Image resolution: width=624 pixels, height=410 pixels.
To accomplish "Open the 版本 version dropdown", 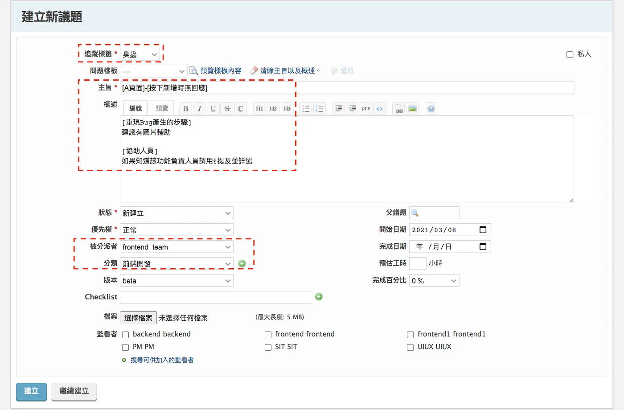I will 177,281.
